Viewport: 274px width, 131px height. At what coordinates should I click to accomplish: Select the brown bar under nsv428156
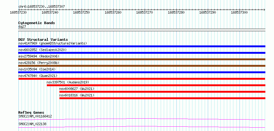tap(142, 66)
